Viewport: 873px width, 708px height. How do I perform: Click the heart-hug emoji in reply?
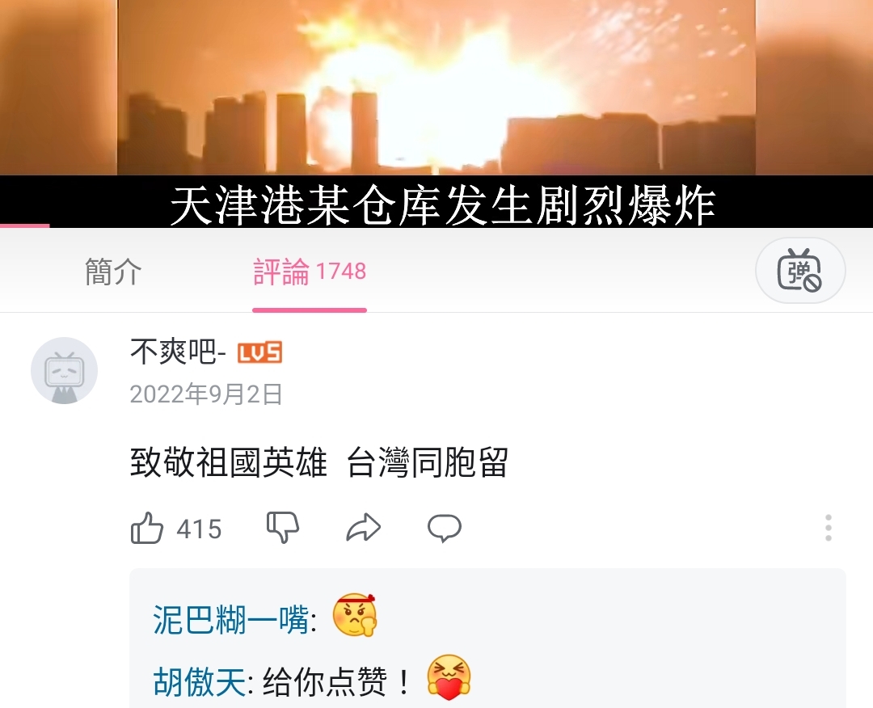(449, 678)
